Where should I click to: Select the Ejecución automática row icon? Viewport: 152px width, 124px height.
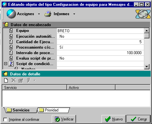click(x=11, y=36)
